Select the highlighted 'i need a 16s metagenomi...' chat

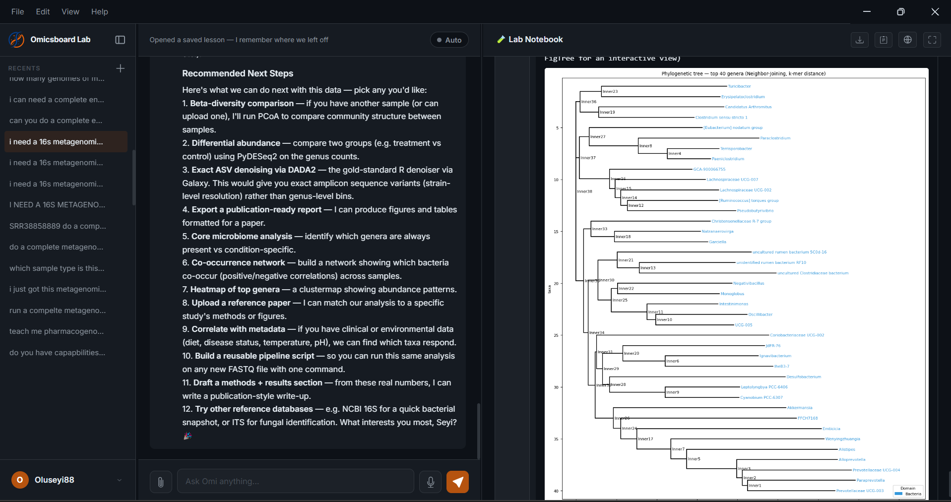[65, 142]
